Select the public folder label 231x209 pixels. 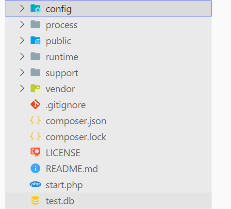pyautogui.click(x=58, y=41)
